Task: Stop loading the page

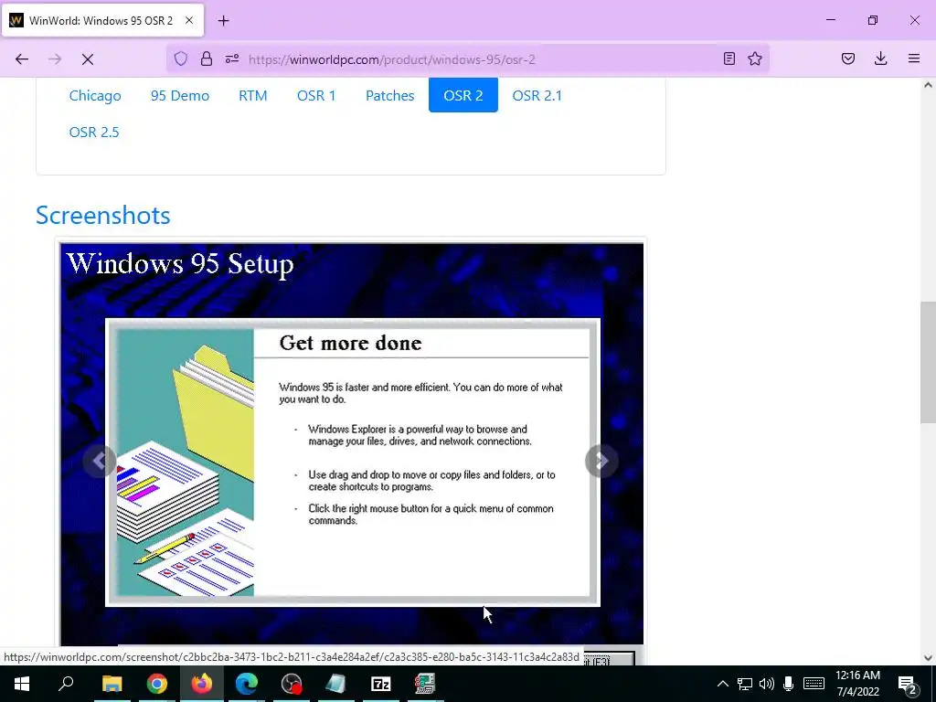Action: (x=87, y=59)
